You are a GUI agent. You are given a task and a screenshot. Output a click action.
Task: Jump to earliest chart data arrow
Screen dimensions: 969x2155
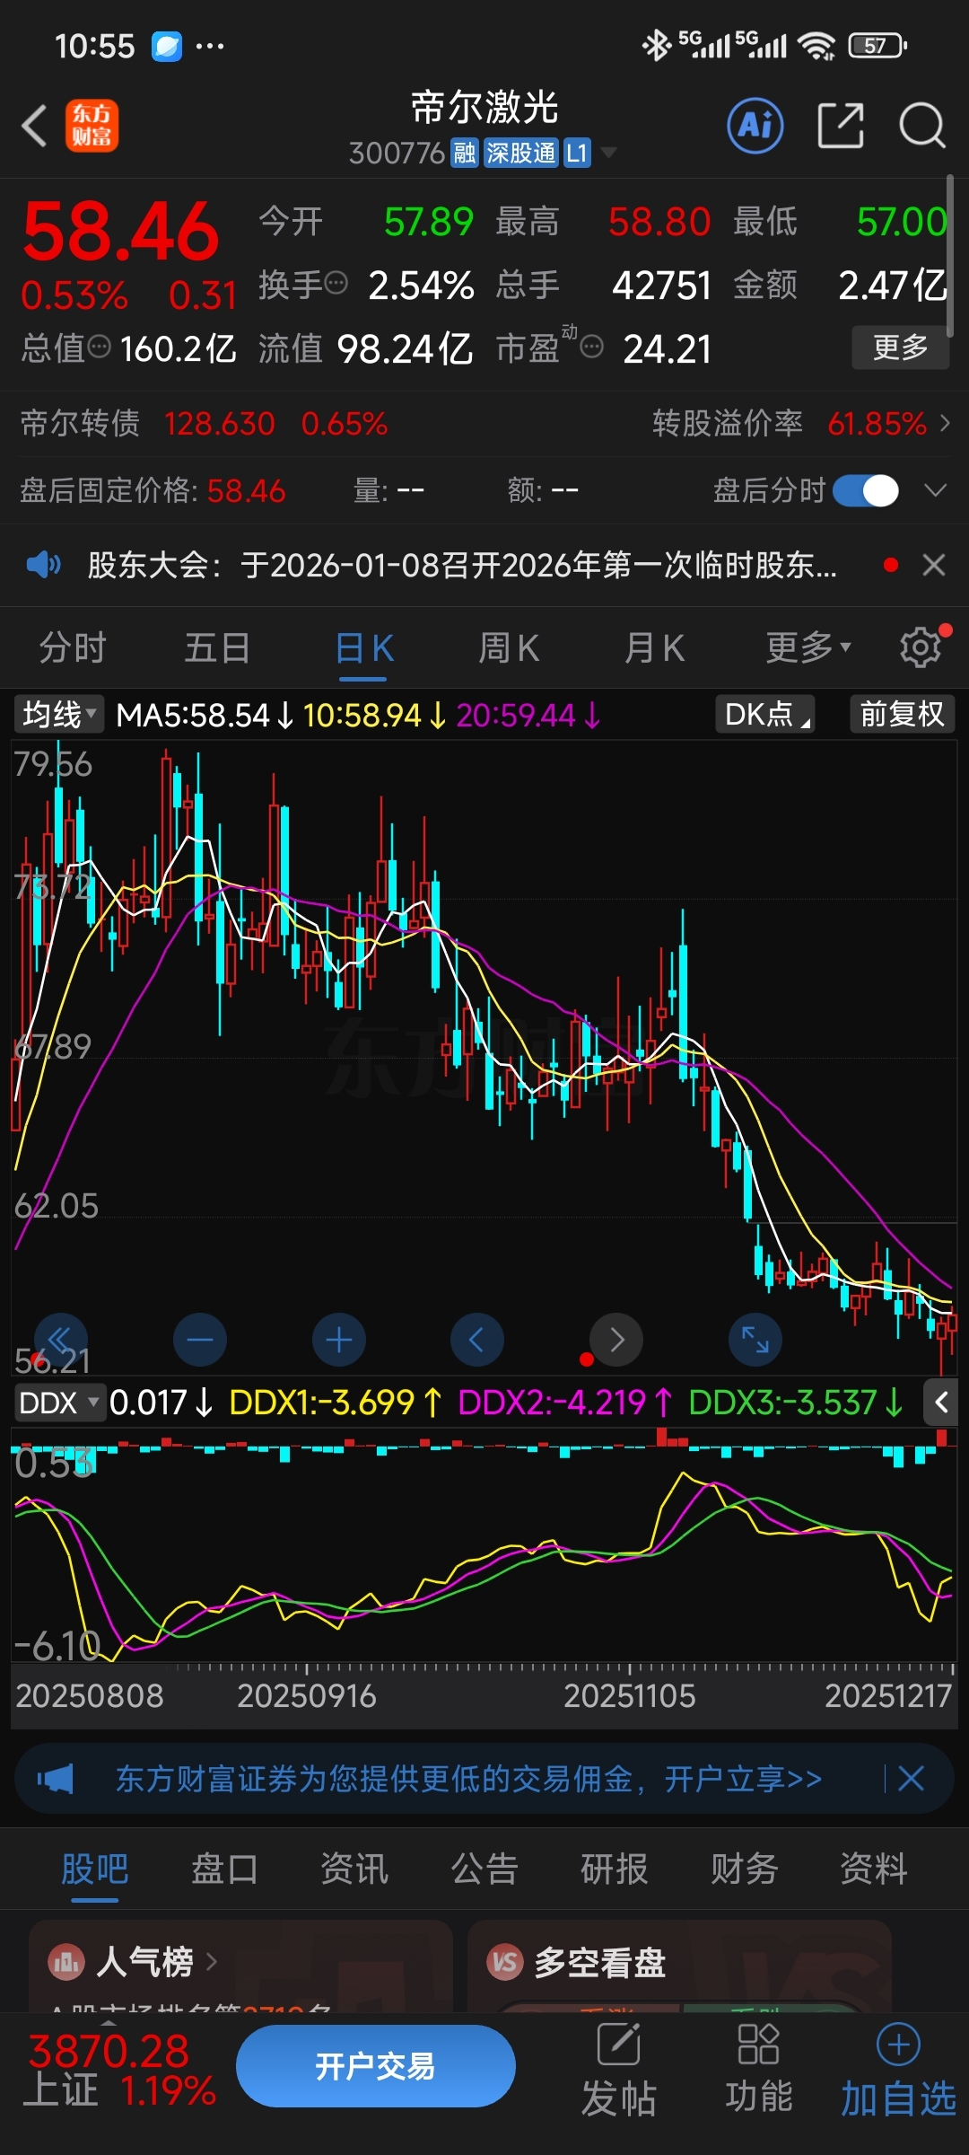(x=60, y=1340)
